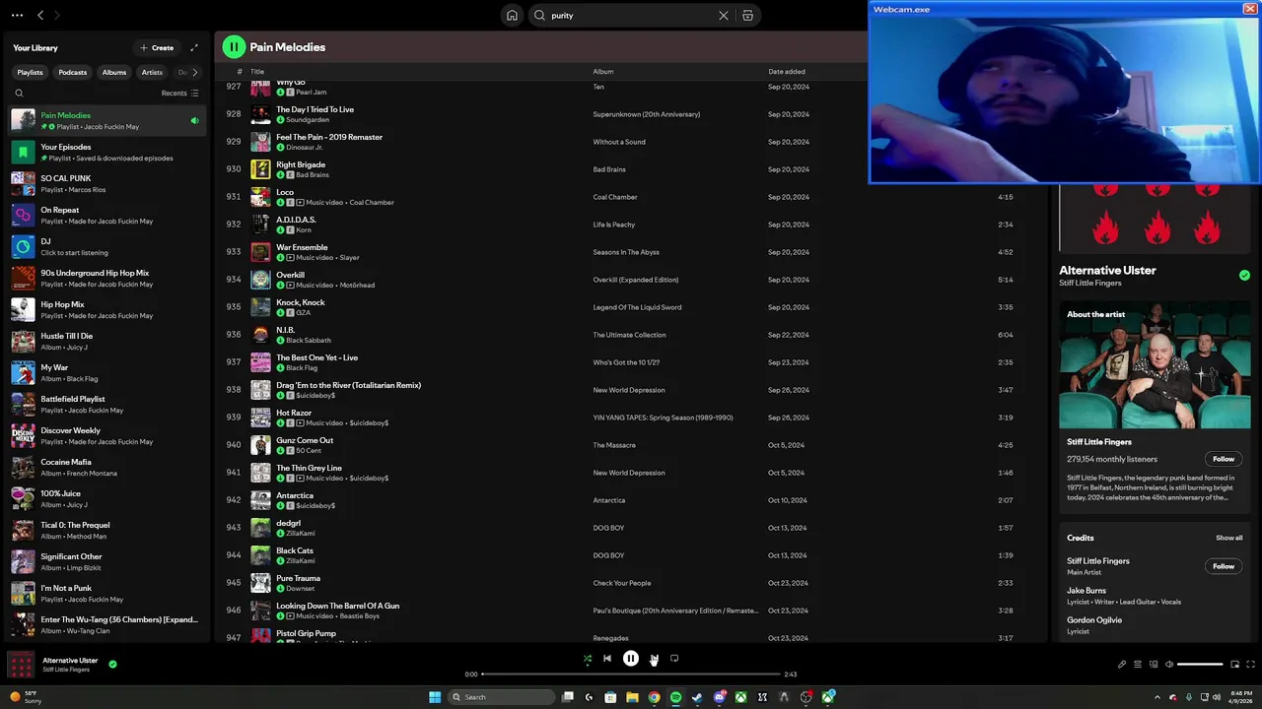Image resolution: width=1262 pixels, height=709 pixels.
Task: Open the Recents sort dropdown
Action: tap(179, 94)
